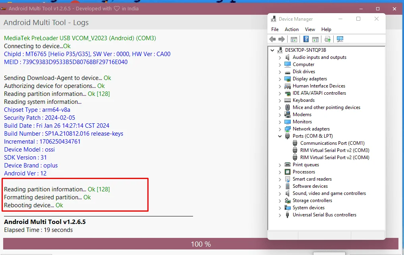The image size is (404, 255).
Task: Toggle the Show/Hide Console Tree toolbar icon
Action: coord(294,39)
